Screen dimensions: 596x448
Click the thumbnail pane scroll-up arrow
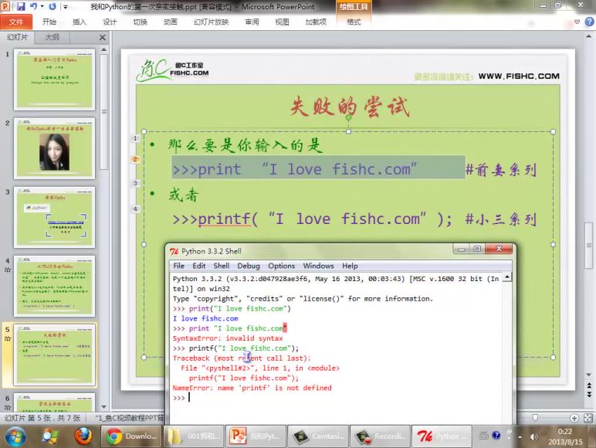point(103,49)
